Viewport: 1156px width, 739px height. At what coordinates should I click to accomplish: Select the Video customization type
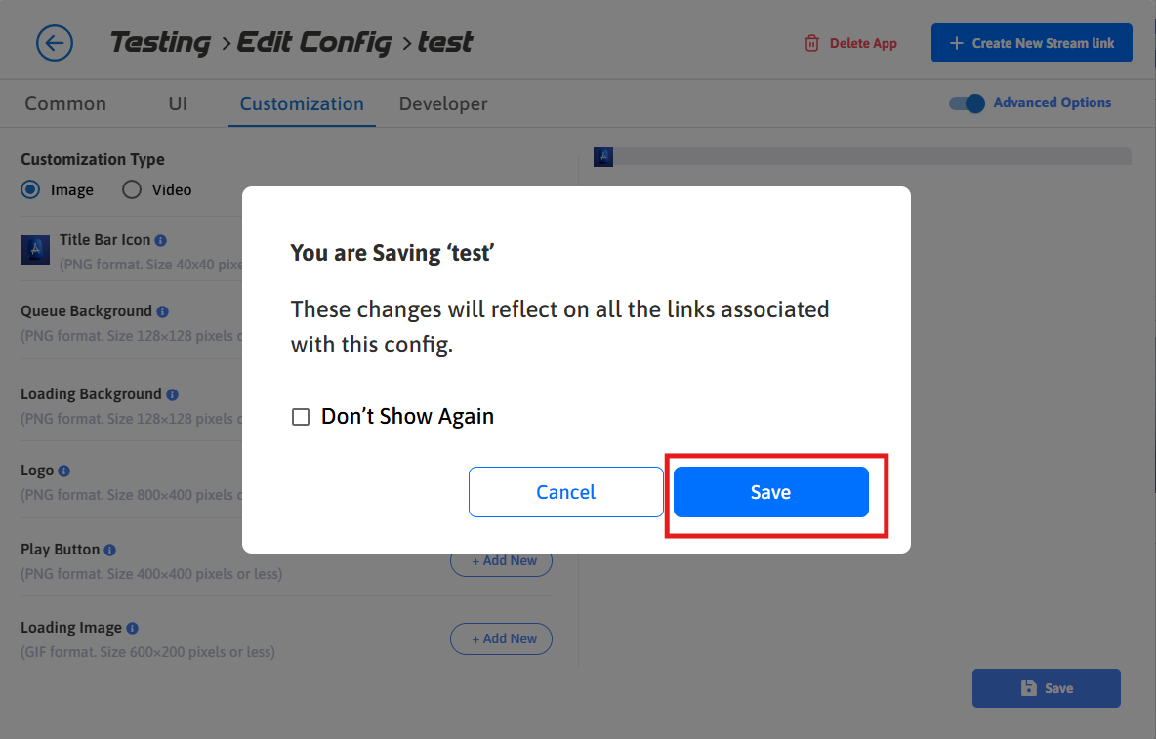pyautogui.click(x=132, y=189)
